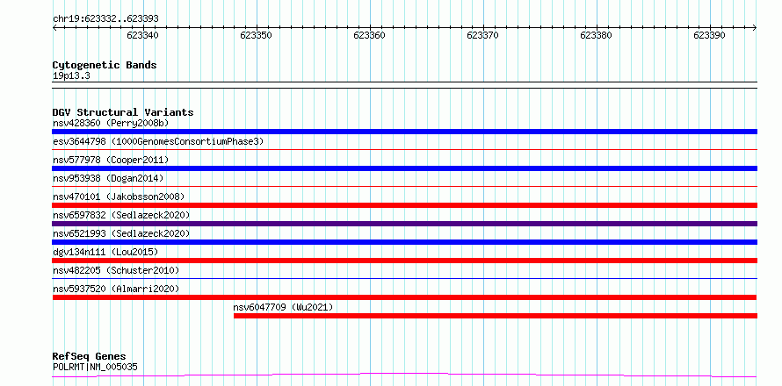Click the blue bar for nsv577978
The height and width of the screenshot is (386, 782).
coord(404,168)
